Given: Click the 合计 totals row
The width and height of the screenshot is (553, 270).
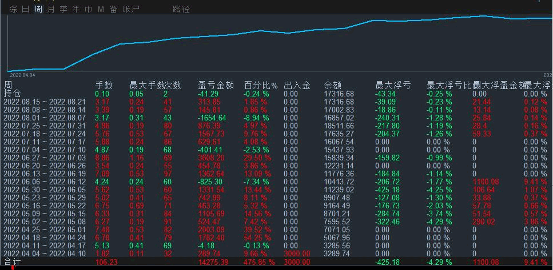Looking at the screenshot, I should click(12, 262).
